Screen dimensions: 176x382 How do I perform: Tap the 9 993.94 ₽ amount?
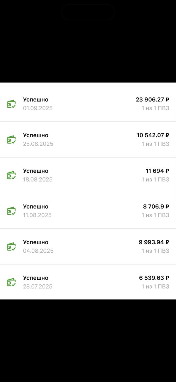point(154,242)
